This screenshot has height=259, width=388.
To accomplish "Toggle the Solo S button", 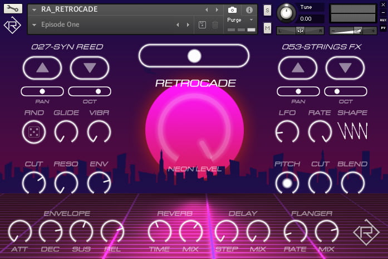I will click(x=267, y=10).
